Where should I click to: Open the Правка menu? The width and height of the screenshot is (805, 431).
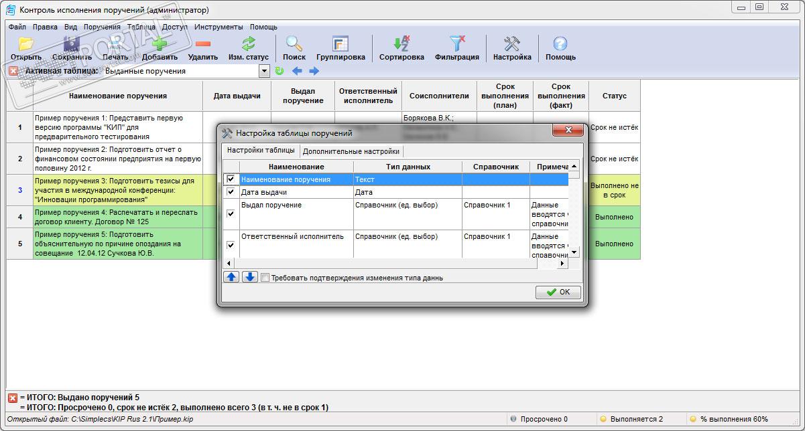coord(45,27)
